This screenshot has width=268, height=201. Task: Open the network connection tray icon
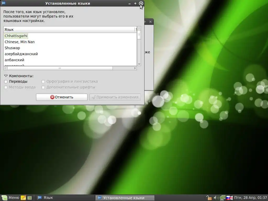coord(222,198)
